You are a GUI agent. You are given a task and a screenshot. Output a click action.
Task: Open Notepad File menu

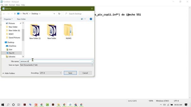pyautogui.click(x=2, y=5)
